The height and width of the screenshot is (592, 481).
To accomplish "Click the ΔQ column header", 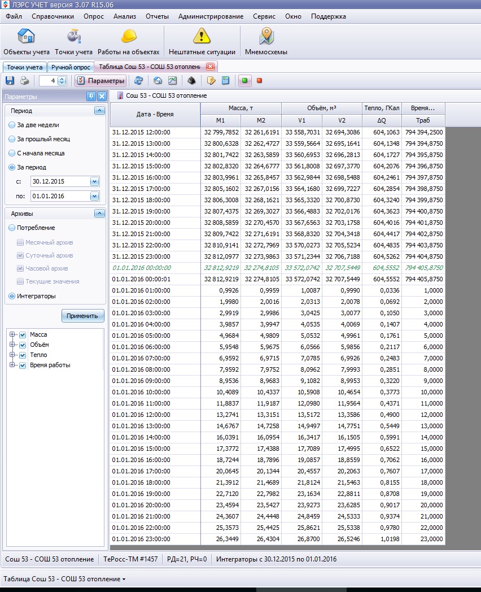I will [x=382, y=120].
